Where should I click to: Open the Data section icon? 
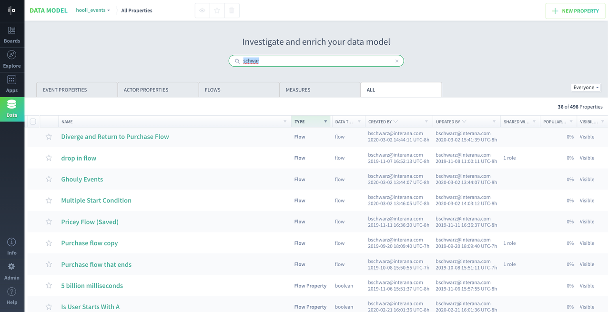point(12,104)
